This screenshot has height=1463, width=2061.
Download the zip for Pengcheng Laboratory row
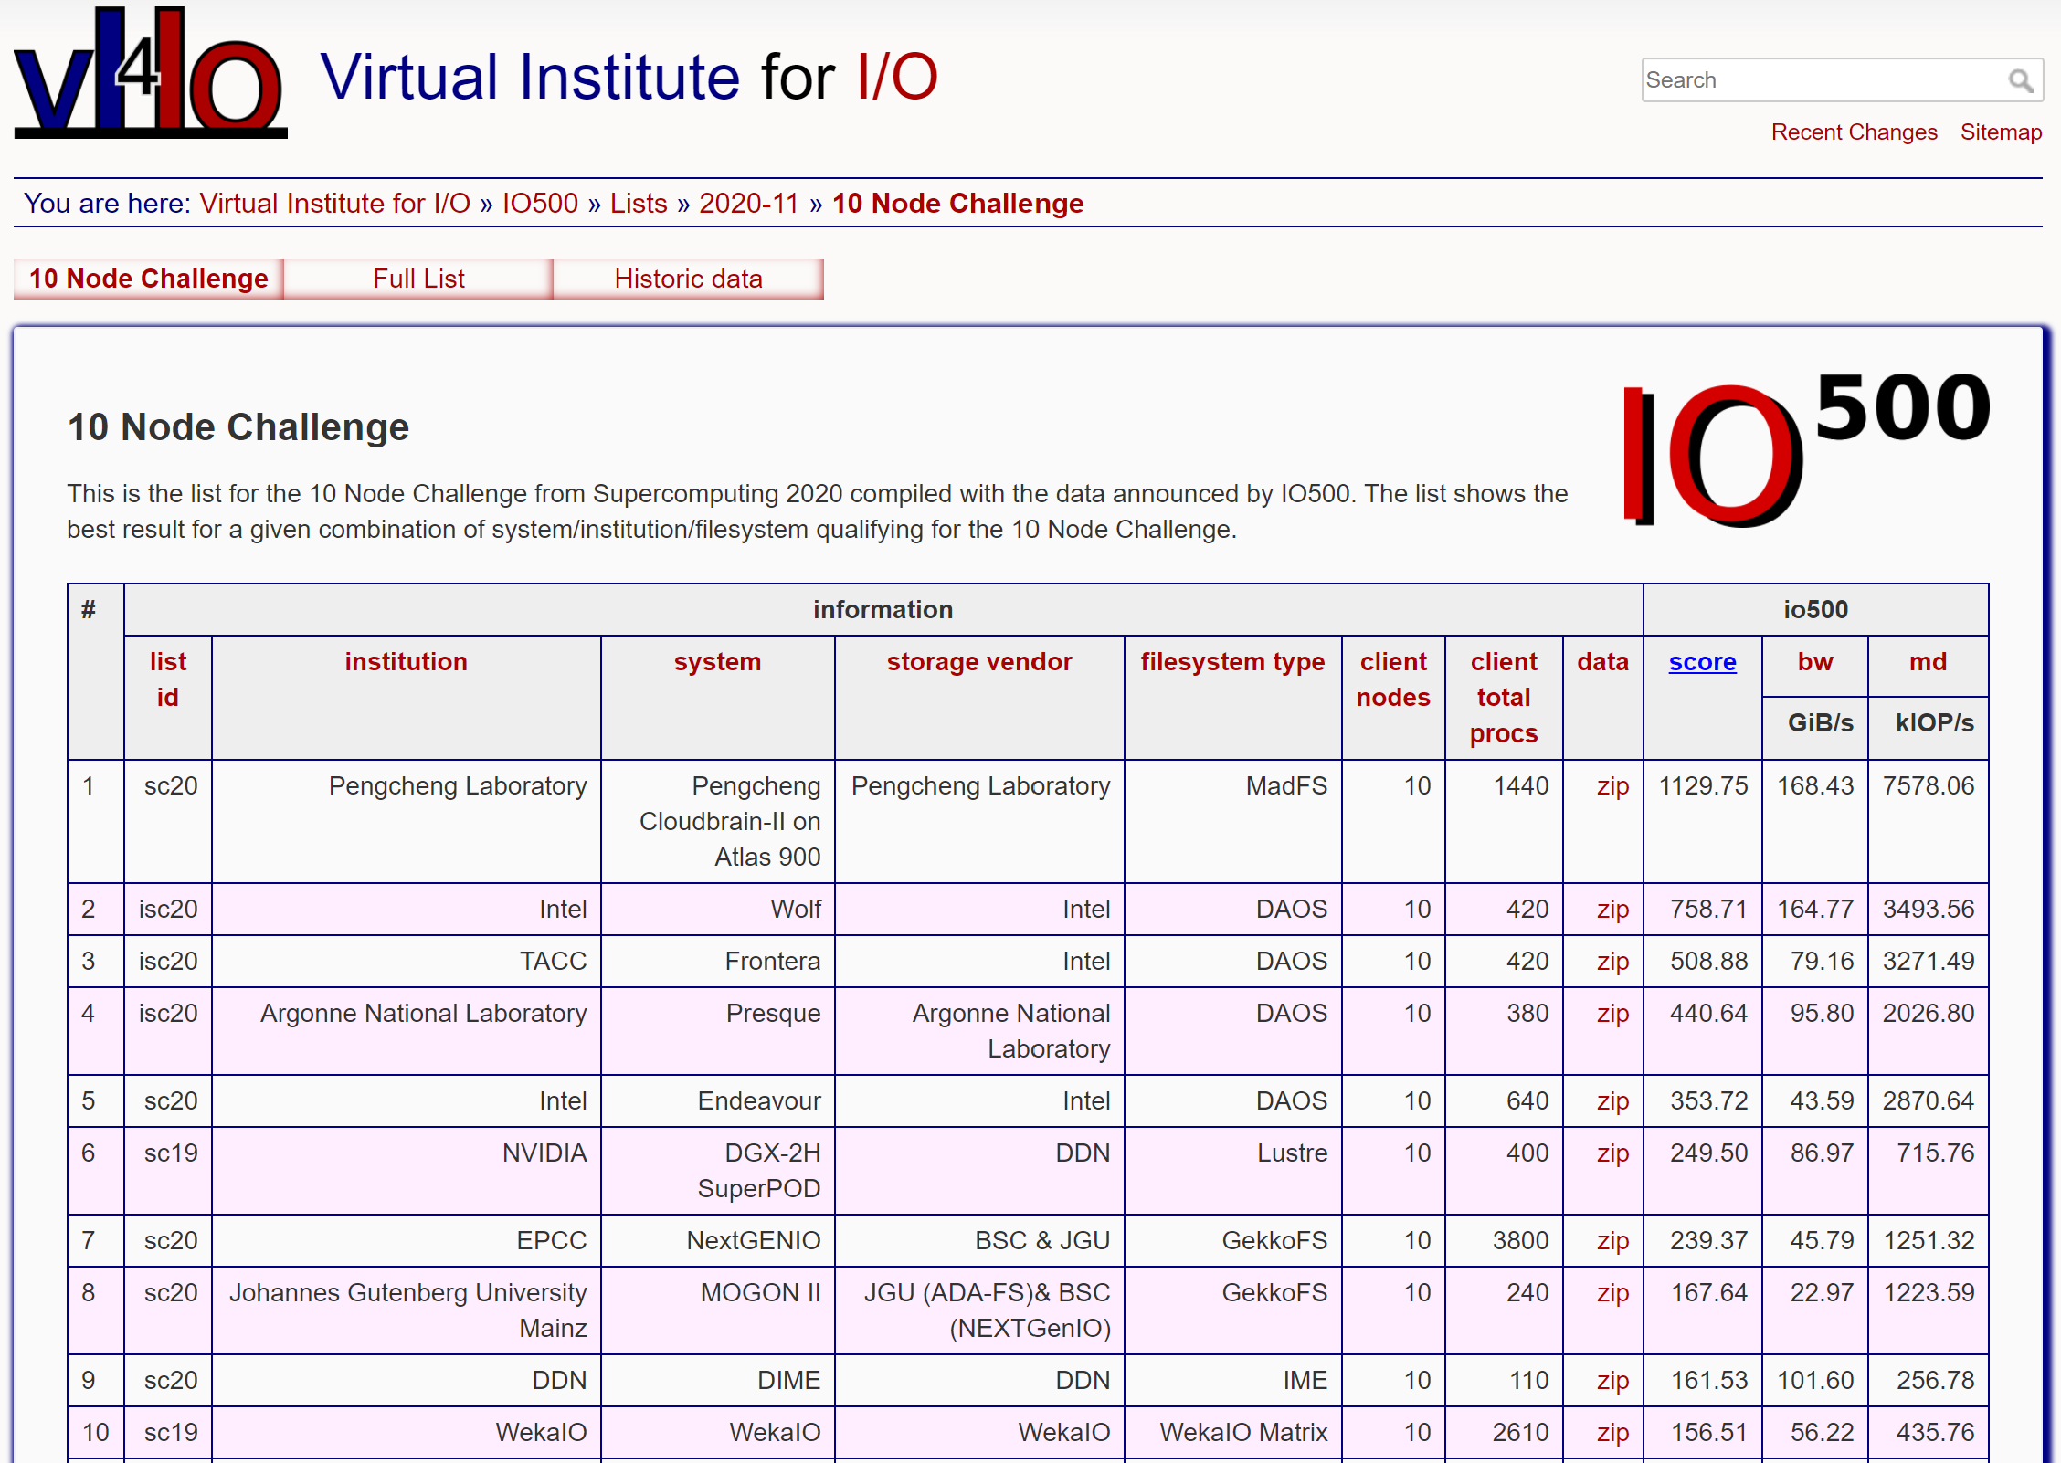[x=1612, y=786]
